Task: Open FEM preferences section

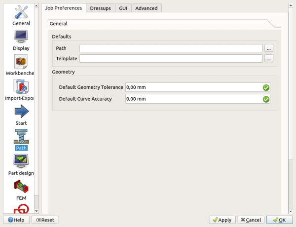Action: coord(21,190)
